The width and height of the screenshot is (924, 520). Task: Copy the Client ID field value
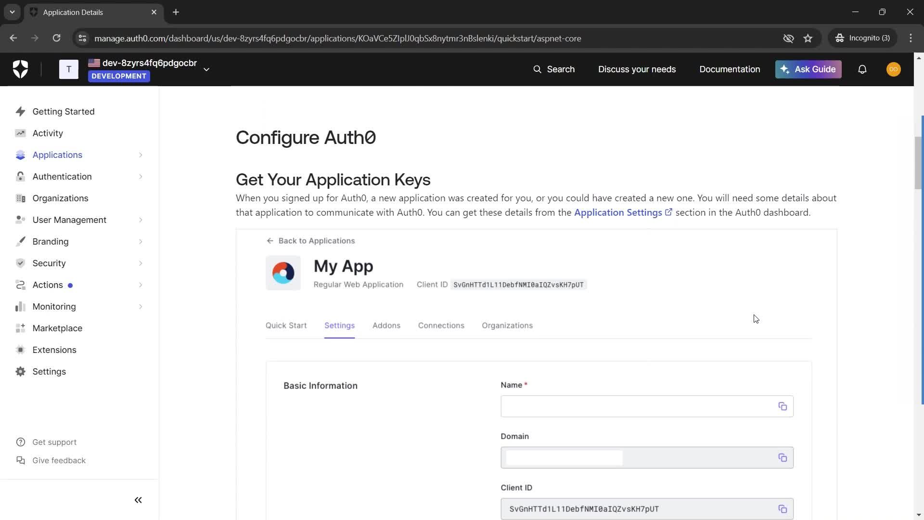click(x=783, y=509)
